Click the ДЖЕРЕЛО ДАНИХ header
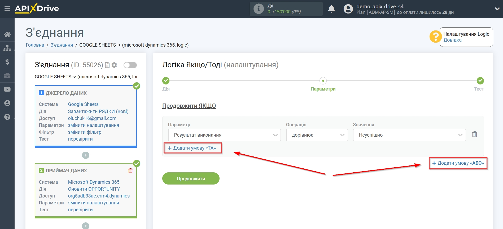 [x=66, y=93]
